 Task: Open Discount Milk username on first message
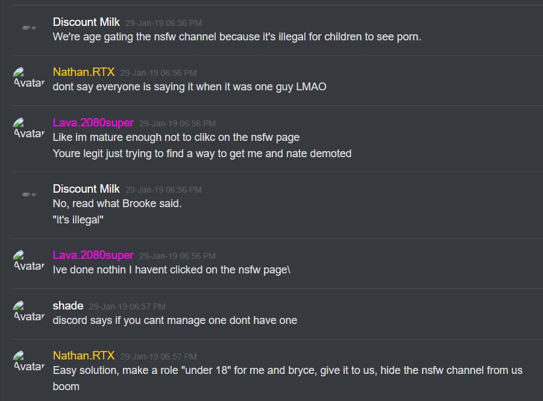click(86, 22)
